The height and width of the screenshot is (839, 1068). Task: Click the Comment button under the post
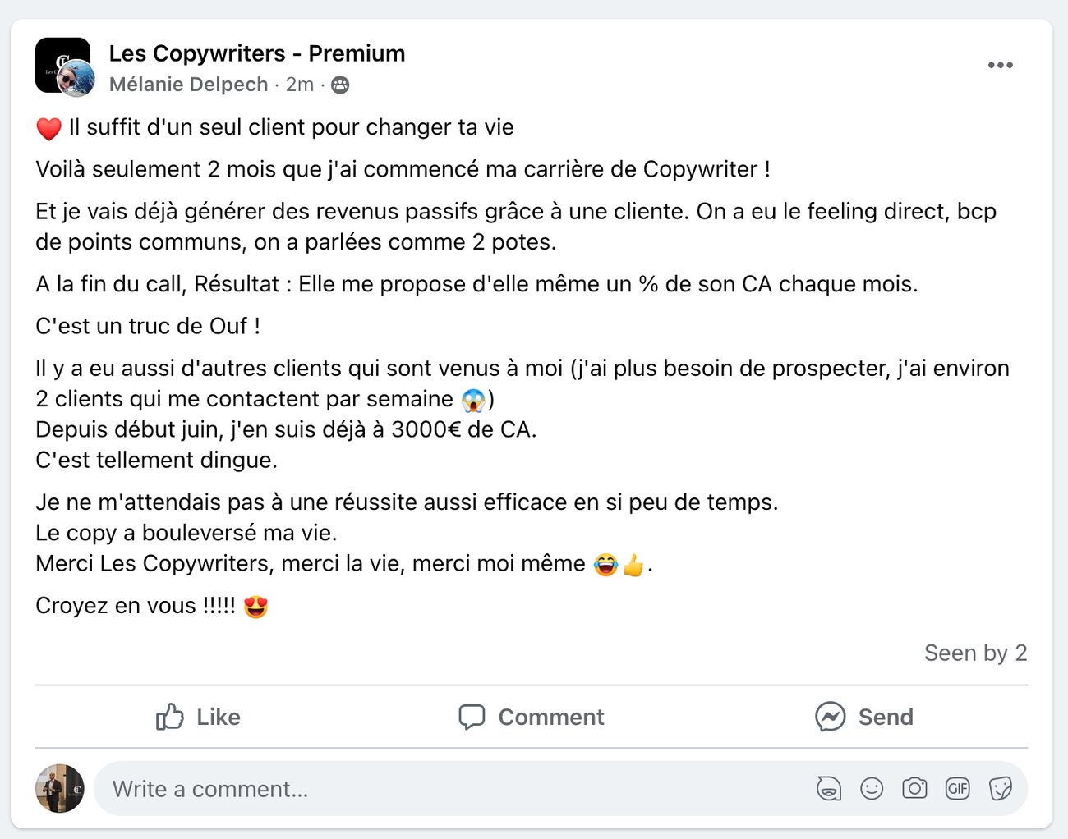pos(532,717)
